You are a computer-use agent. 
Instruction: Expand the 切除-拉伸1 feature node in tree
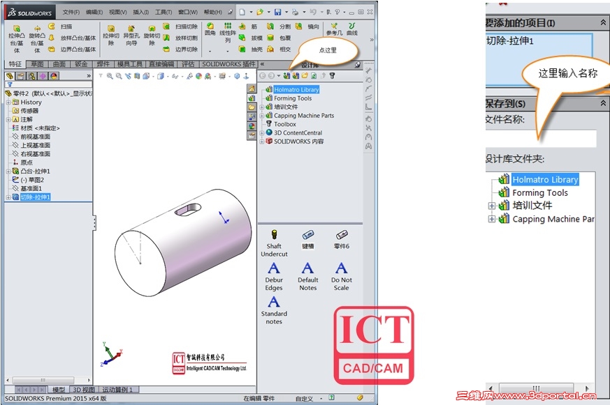tap(8, 197)
